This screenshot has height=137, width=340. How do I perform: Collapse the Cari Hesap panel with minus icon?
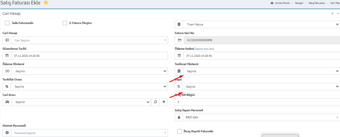[338, 14]
